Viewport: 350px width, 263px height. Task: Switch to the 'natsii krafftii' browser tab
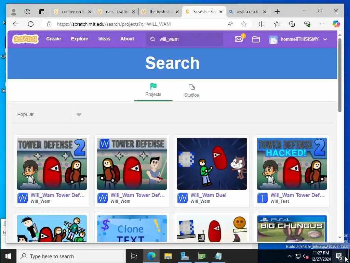tap(117, 12)
